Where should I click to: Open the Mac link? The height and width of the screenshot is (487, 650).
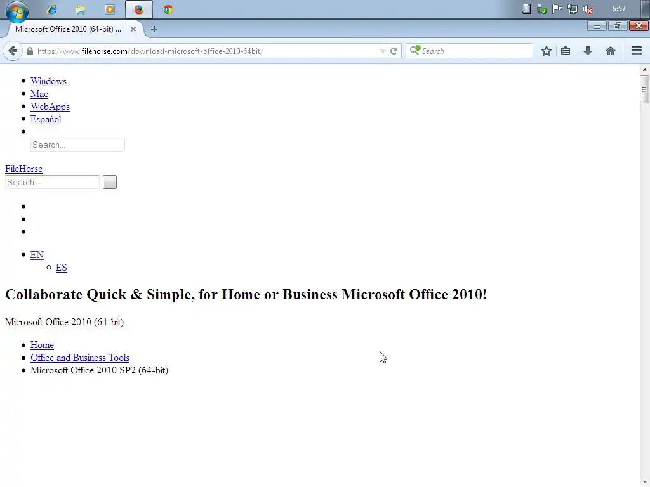(39, 94)
